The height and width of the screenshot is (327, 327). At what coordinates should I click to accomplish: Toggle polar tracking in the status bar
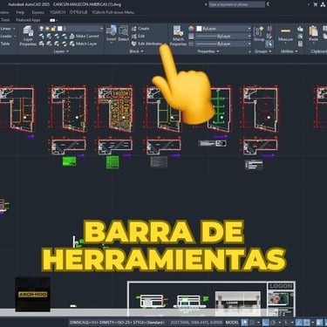(x=273, y=323)
